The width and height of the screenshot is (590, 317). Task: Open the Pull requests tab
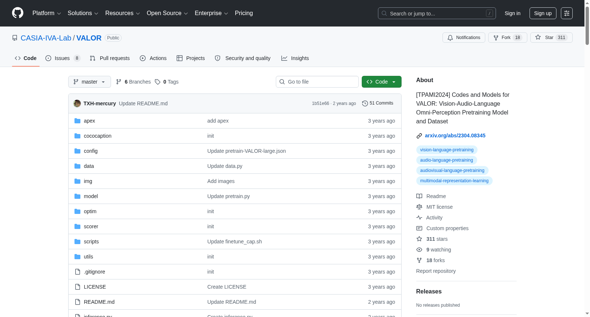[110, 58]
